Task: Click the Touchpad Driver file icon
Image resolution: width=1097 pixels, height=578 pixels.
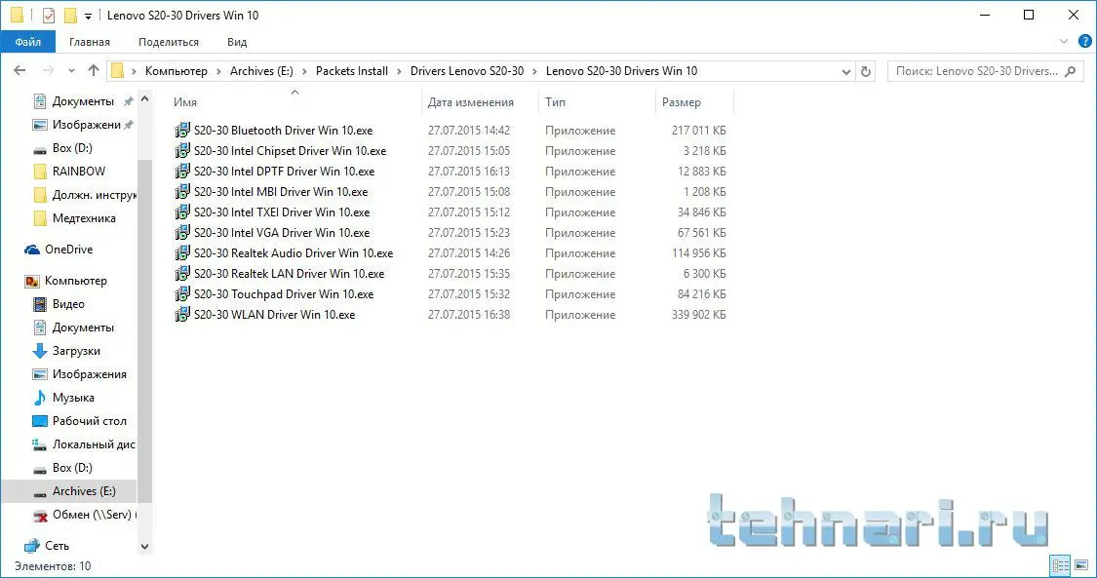Action: [x=182, y=294]
